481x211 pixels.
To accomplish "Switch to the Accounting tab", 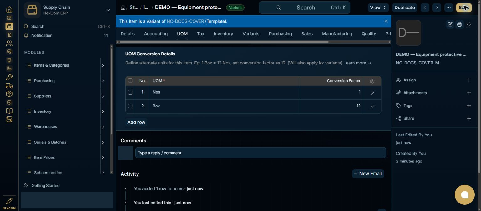I will 156,34.
